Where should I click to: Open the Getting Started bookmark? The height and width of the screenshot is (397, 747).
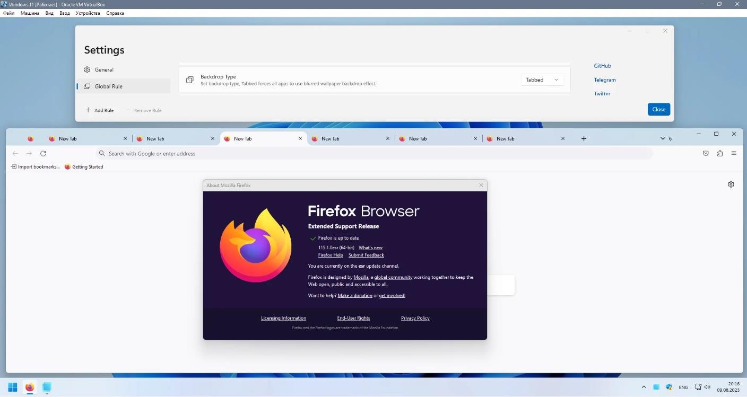point(84,166)
